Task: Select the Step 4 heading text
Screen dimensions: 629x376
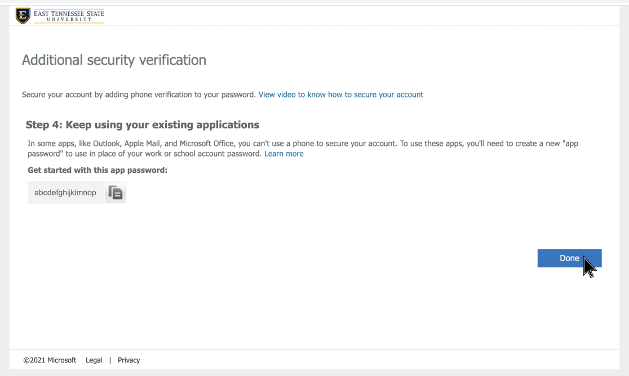Action: pyautogui.click(x=142, y=125)
